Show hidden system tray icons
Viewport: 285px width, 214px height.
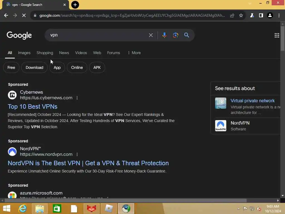coord(239,209)
